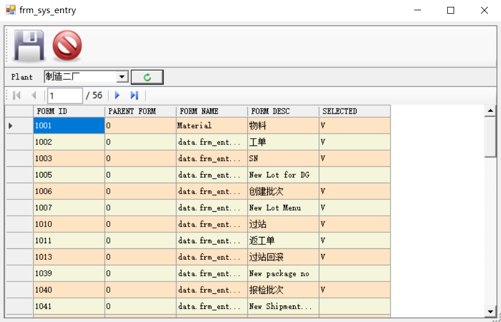Click the 'New Lot Menu' description cell

coord(283,208)
